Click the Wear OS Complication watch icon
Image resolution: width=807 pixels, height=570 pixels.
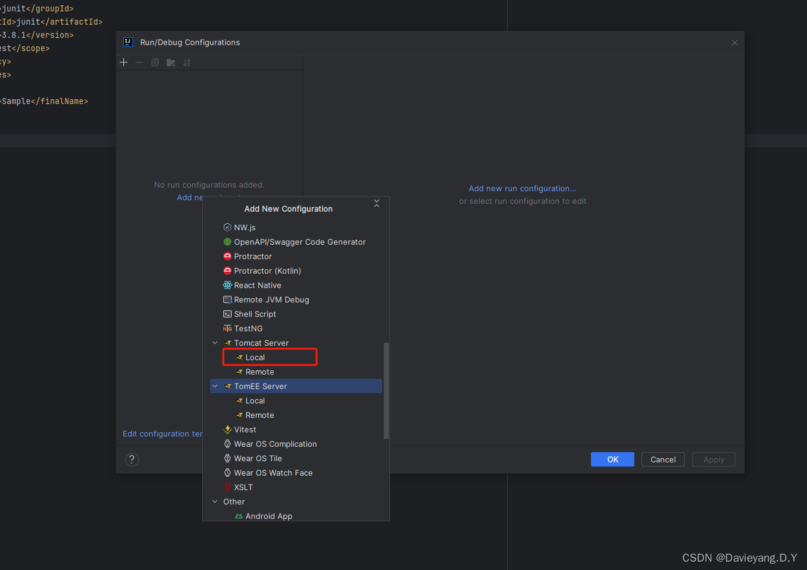pos(227,444)
